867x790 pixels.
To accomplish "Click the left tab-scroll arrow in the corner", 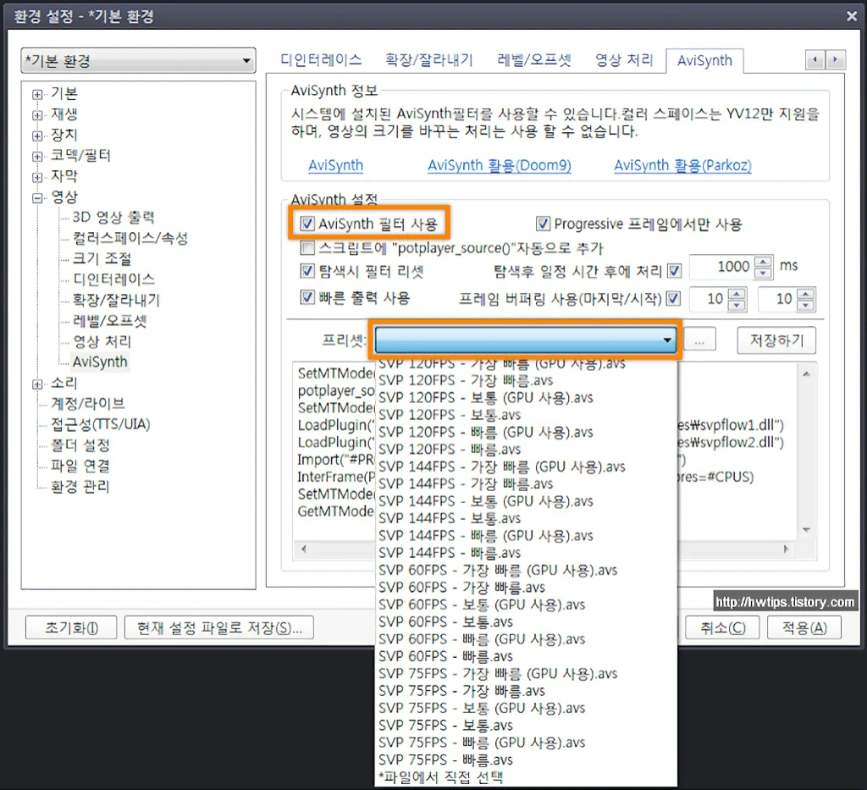I will (815, 60).
